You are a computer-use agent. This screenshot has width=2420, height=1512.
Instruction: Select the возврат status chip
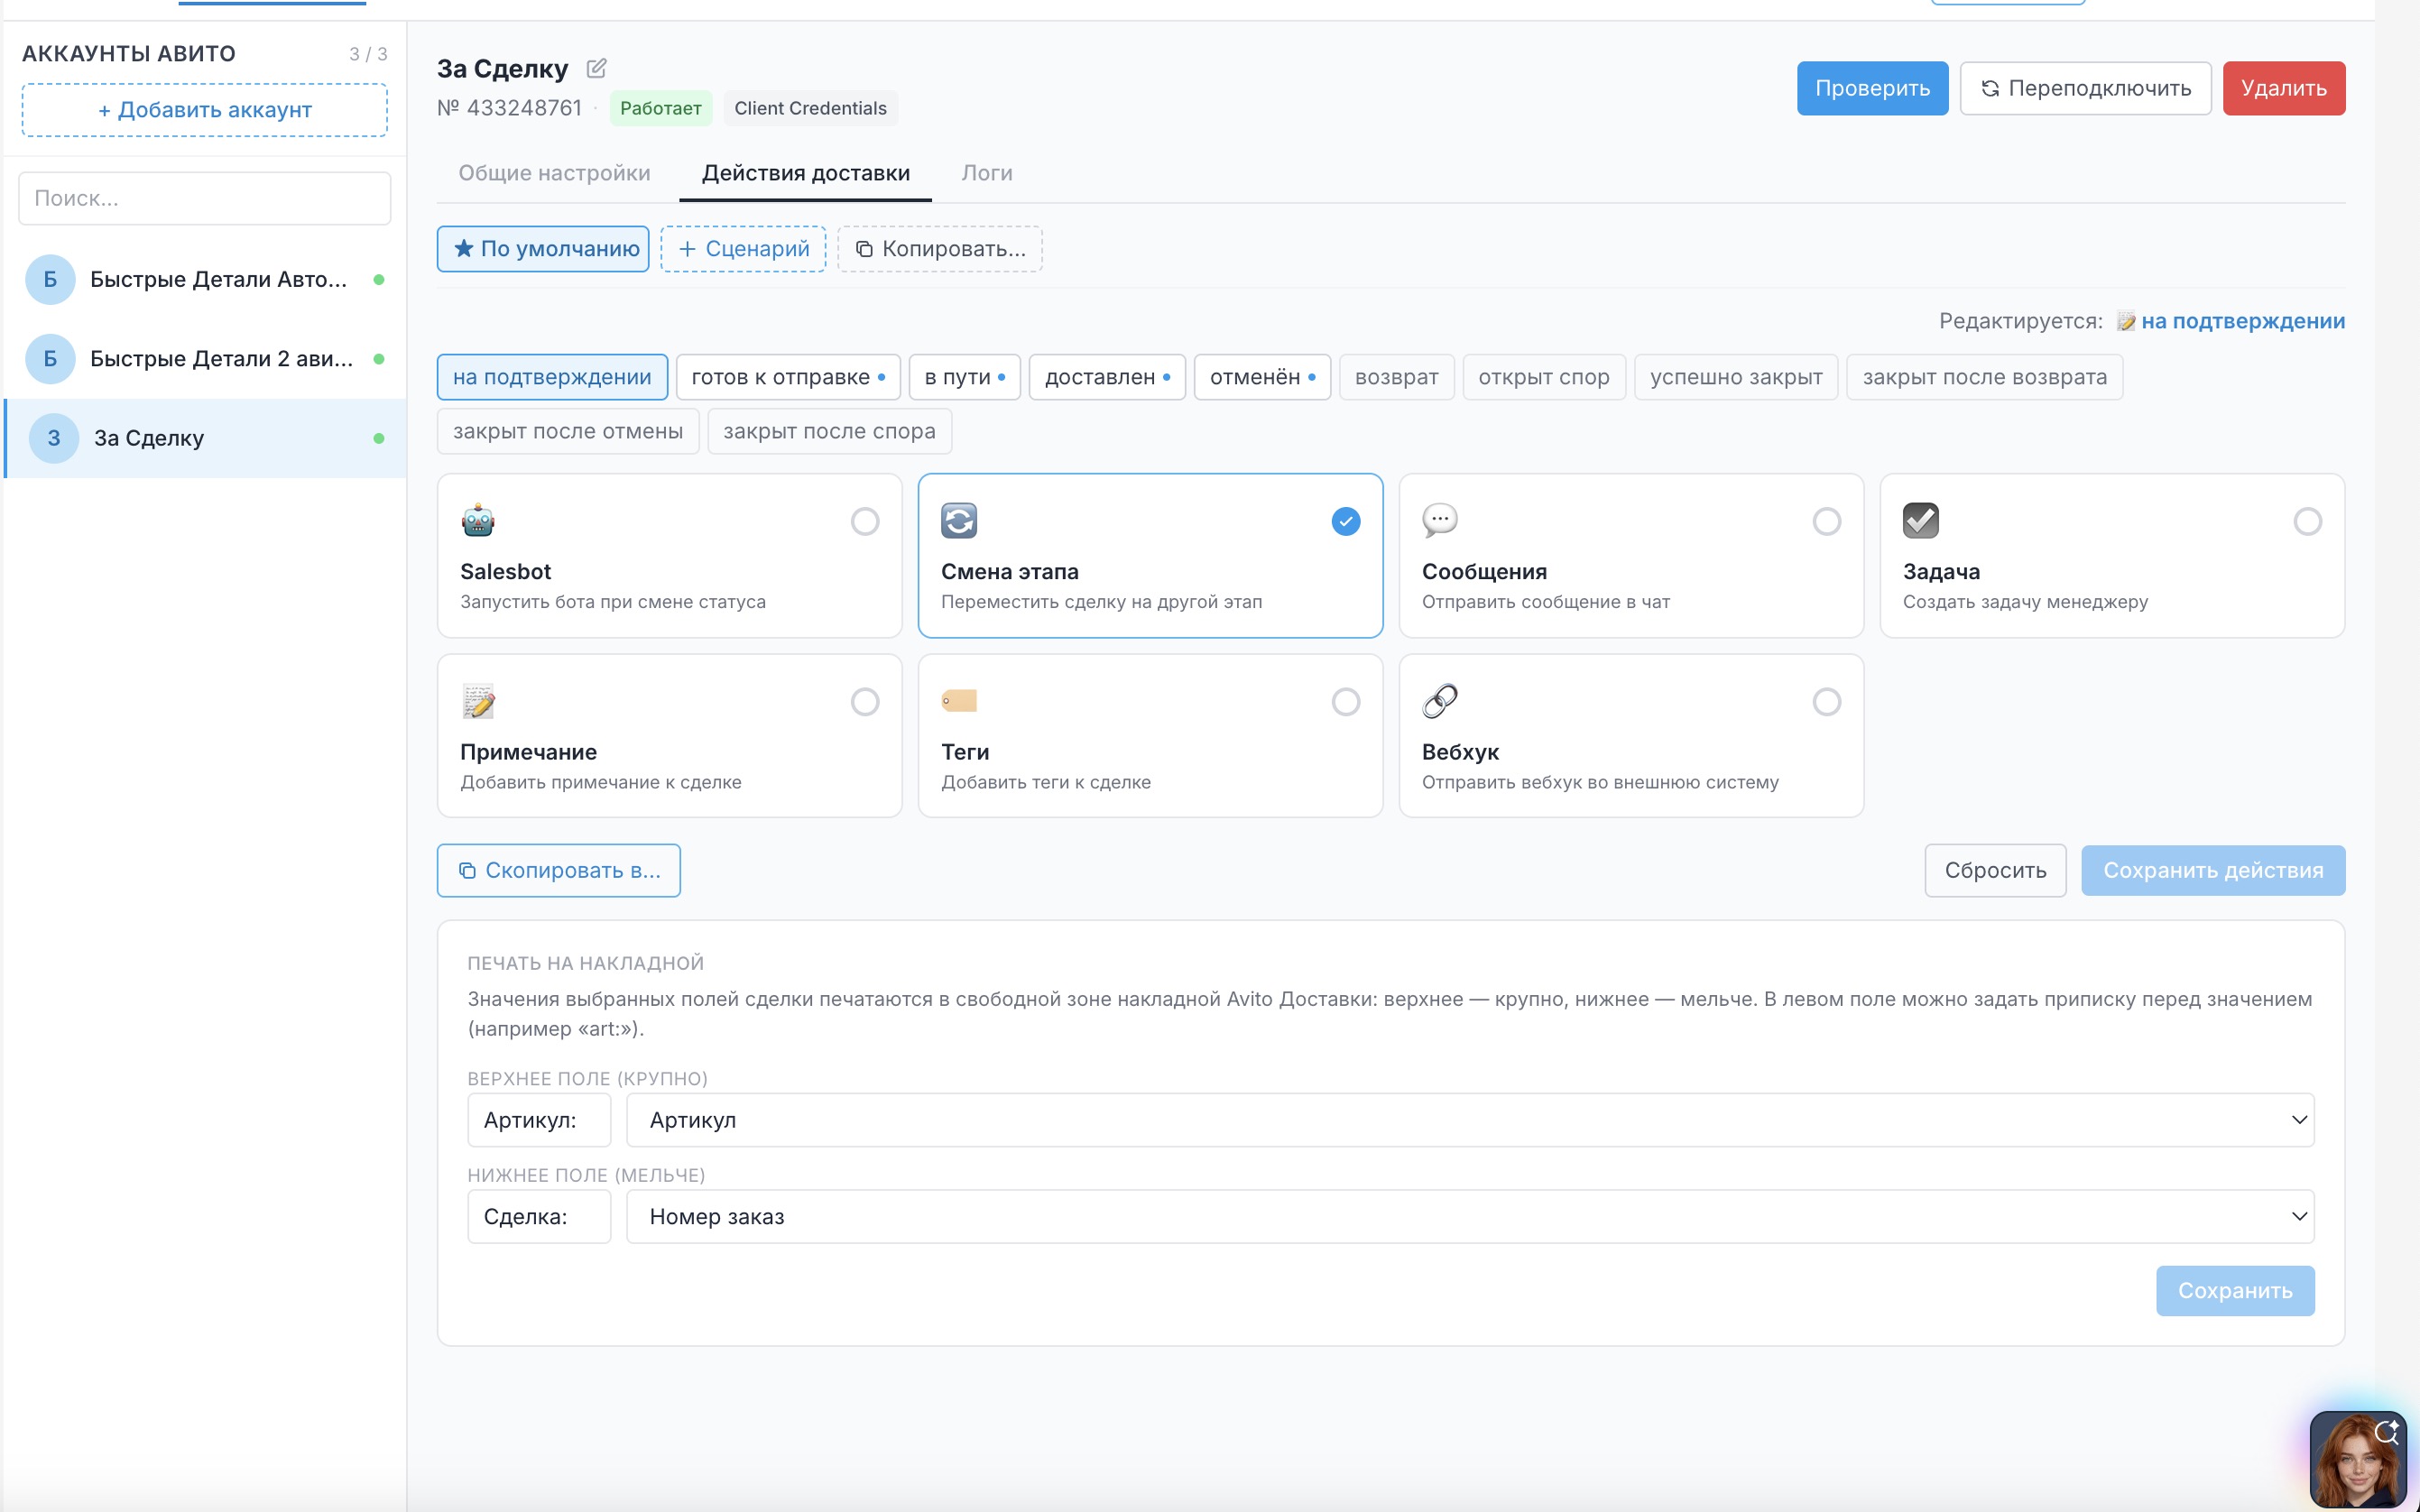(1396, 377)
